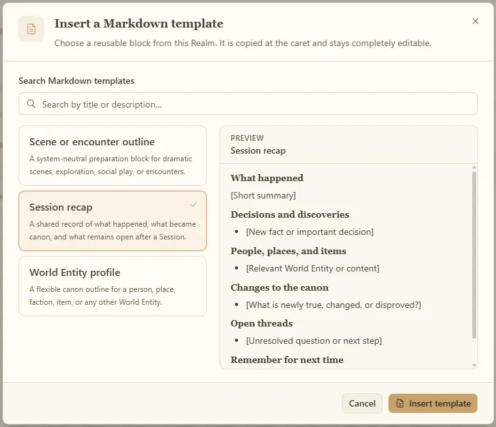This screenshot has height=427, width=496.
Task: Click the preview panel scrollbar thumb
Action: click(x=474, y=255)
